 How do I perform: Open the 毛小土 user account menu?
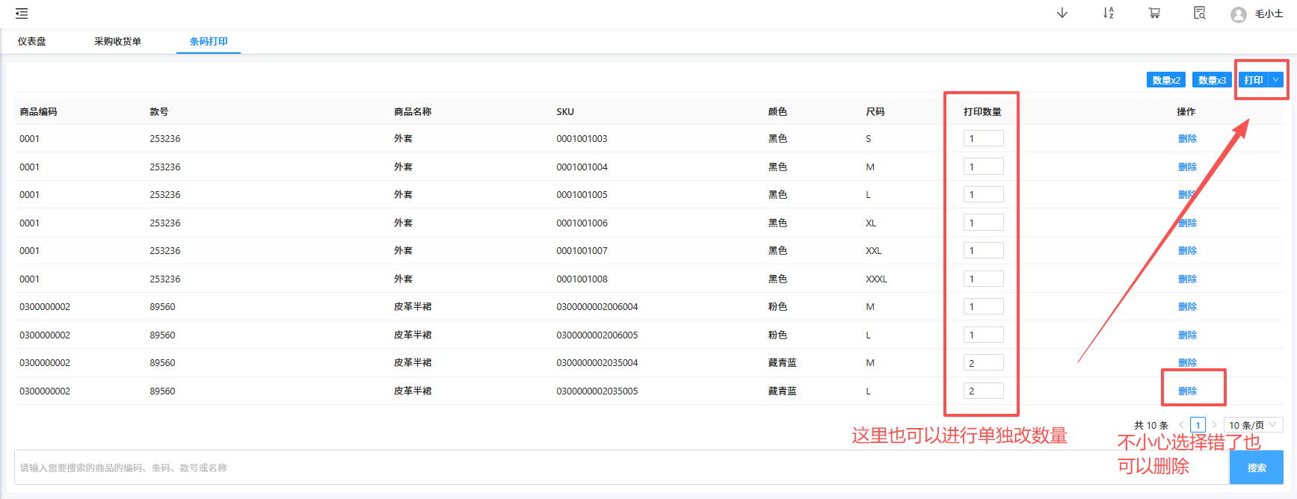pyautogui.click(x=1269, y=14)
